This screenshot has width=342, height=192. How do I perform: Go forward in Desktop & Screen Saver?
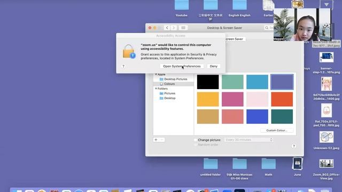coord(174,28)
